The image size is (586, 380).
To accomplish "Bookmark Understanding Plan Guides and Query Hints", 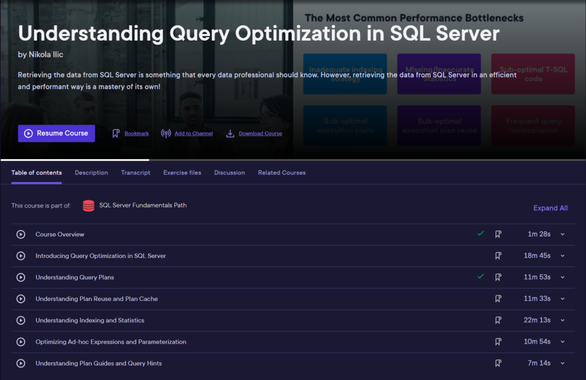I will 498,363.
